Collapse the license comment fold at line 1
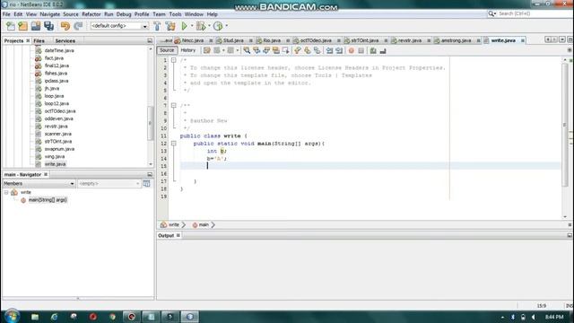The height and width of the screenshot is (323, 574). point(174,60)
